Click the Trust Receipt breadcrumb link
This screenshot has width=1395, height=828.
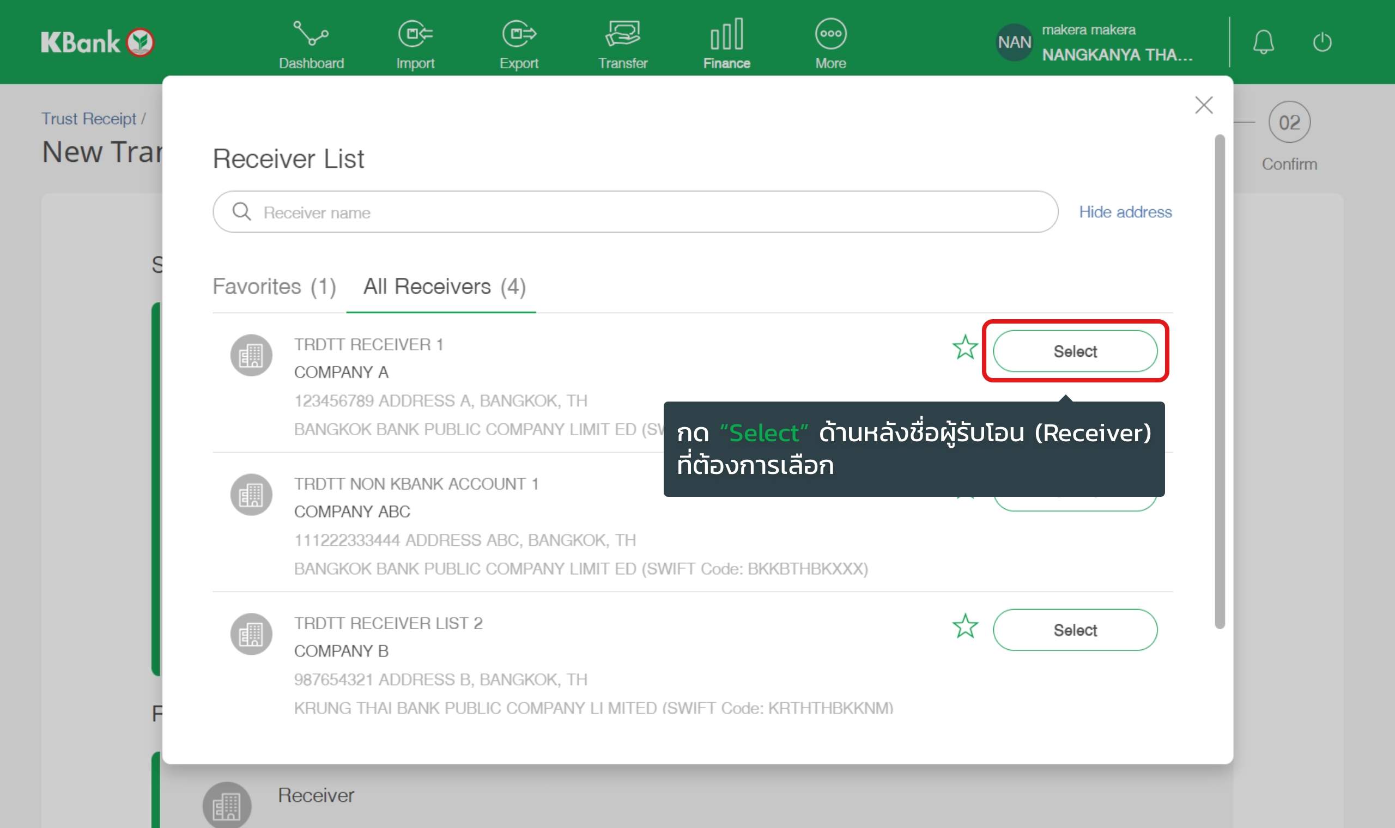pyautogui.click(x=89, y=119)
